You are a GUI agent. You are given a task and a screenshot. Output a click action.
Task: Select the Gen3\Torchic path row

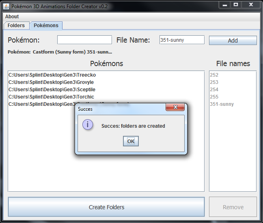pos(106,96)
